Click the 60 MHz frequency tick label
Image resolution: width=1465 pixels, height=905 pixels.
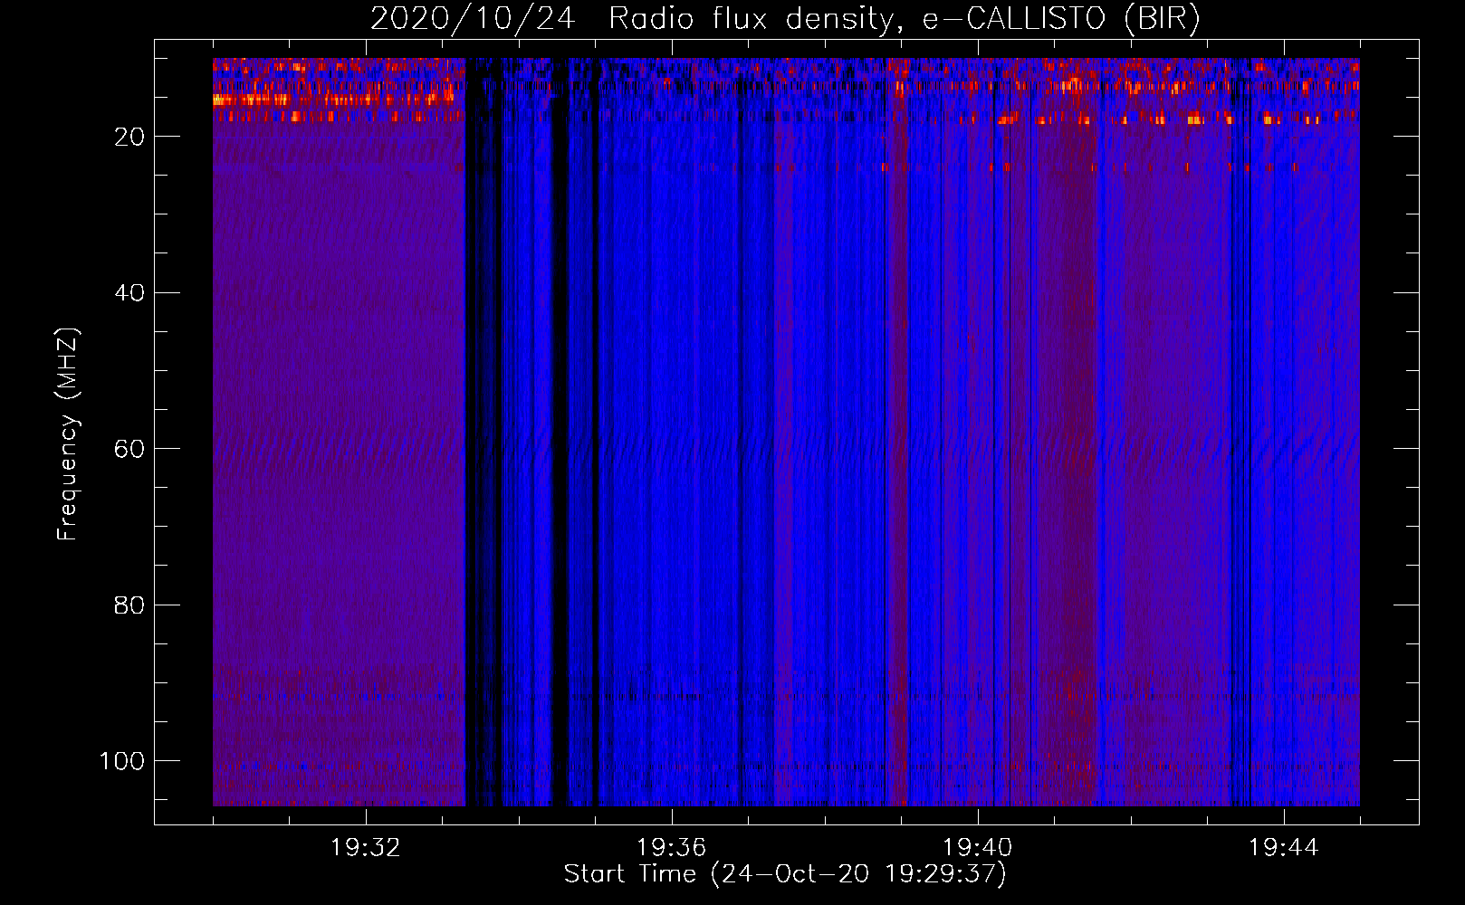130,450
